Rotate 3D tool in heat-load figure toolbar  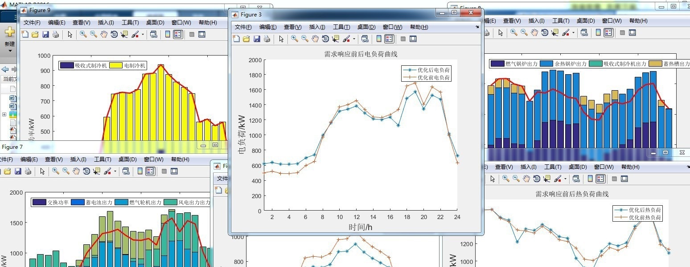pyautogui.click(x=537, y=179)
